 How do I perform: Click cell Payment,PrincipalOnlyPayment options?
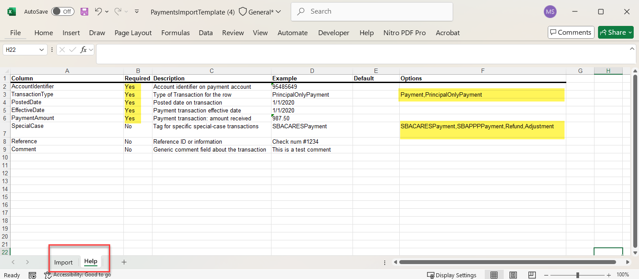[x=483, y=94]
